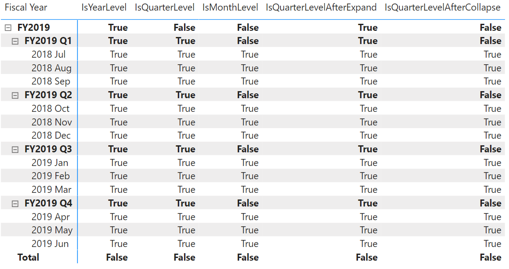
Task: Click IsMonthLevel value for 2018 Aug
Action: pyautogui.click(x=249, y=68)
